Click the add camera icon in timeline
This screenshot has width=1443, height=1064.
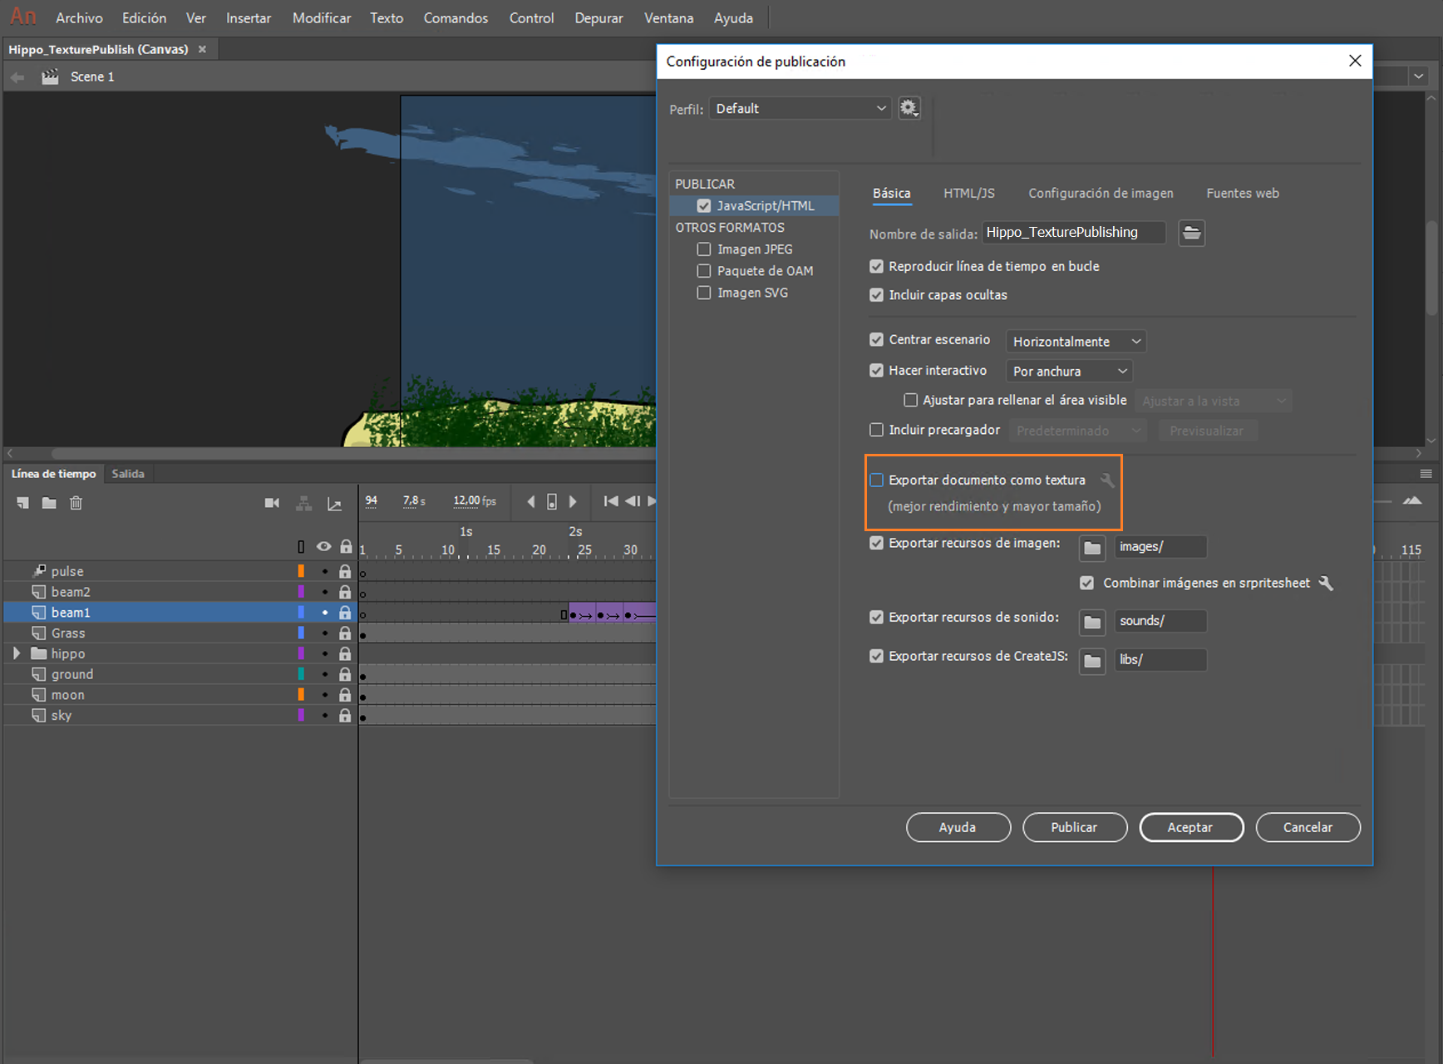272,503
